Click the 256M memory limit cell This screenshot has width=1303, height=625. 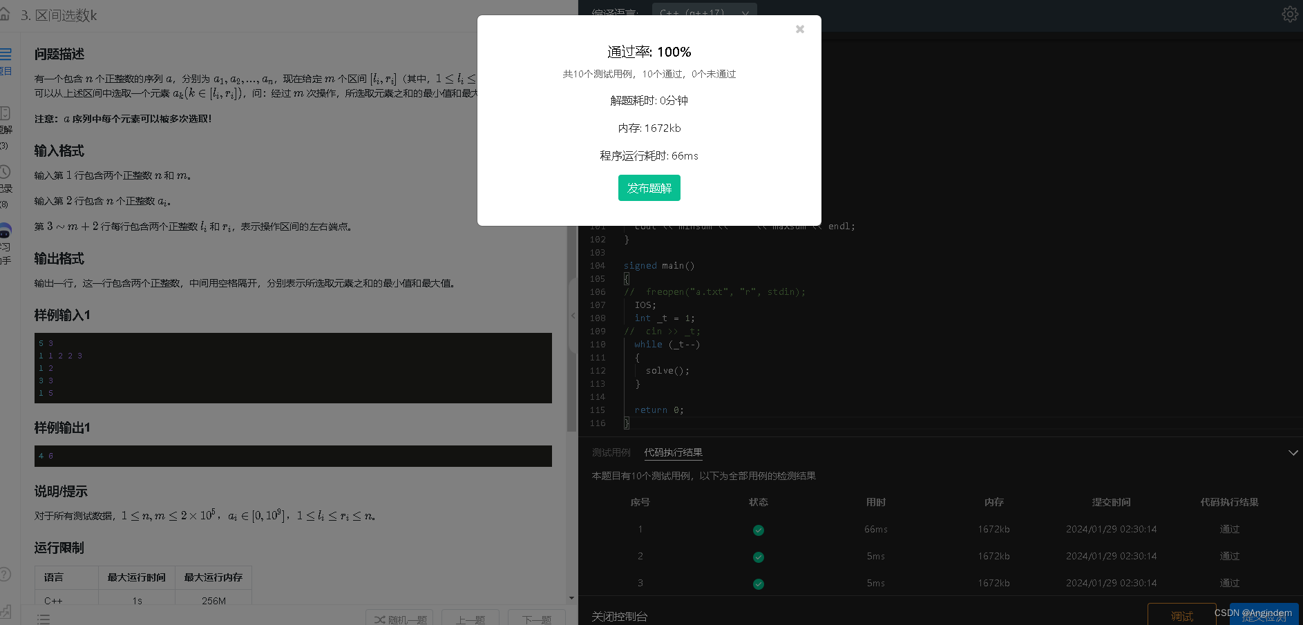pyautogui.click(x=213, y=601)
